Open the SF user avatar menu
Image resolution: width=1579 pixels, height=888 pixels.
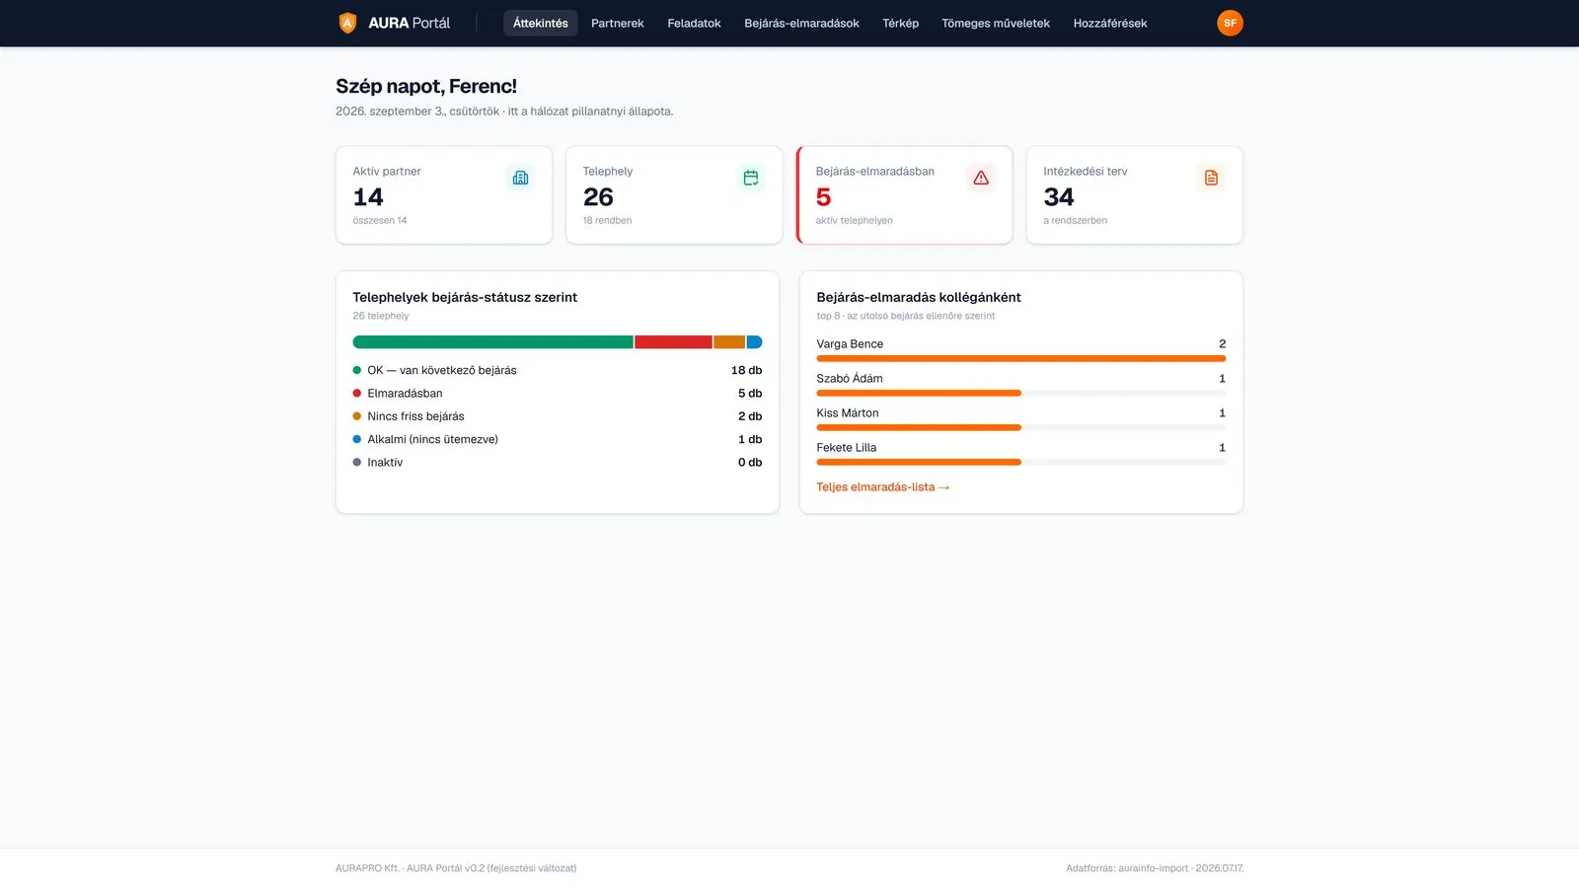click(x=1230, y=23)
